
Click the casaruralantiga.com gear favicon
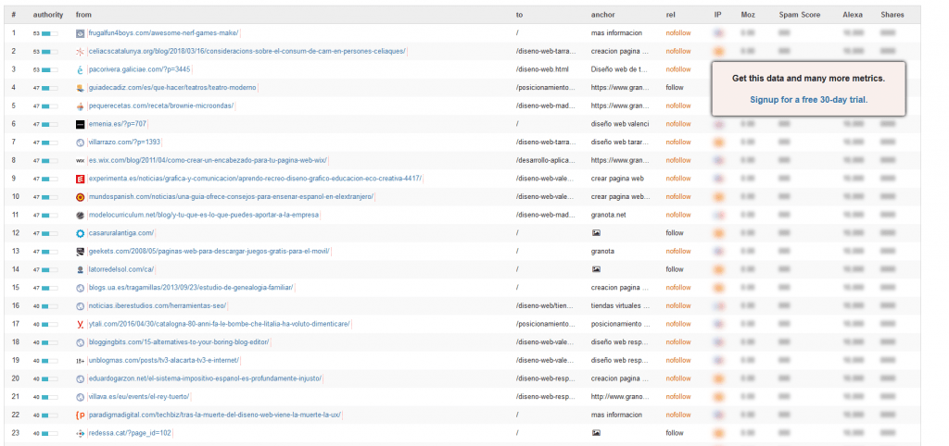[80, 233]
